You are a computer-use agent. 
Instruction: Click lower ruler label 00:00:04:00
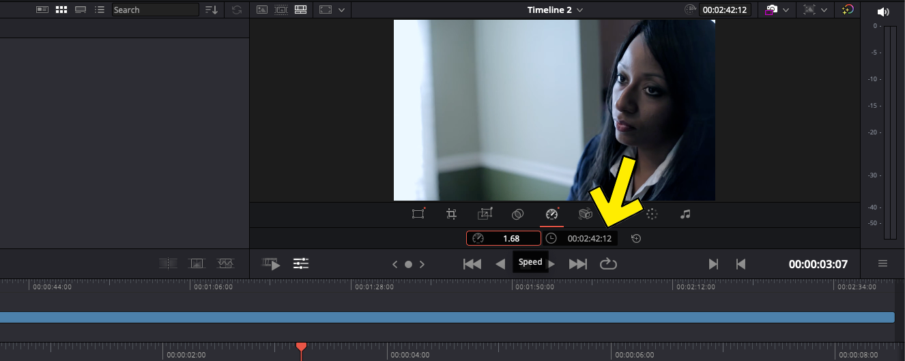click(x=411, y=355)
